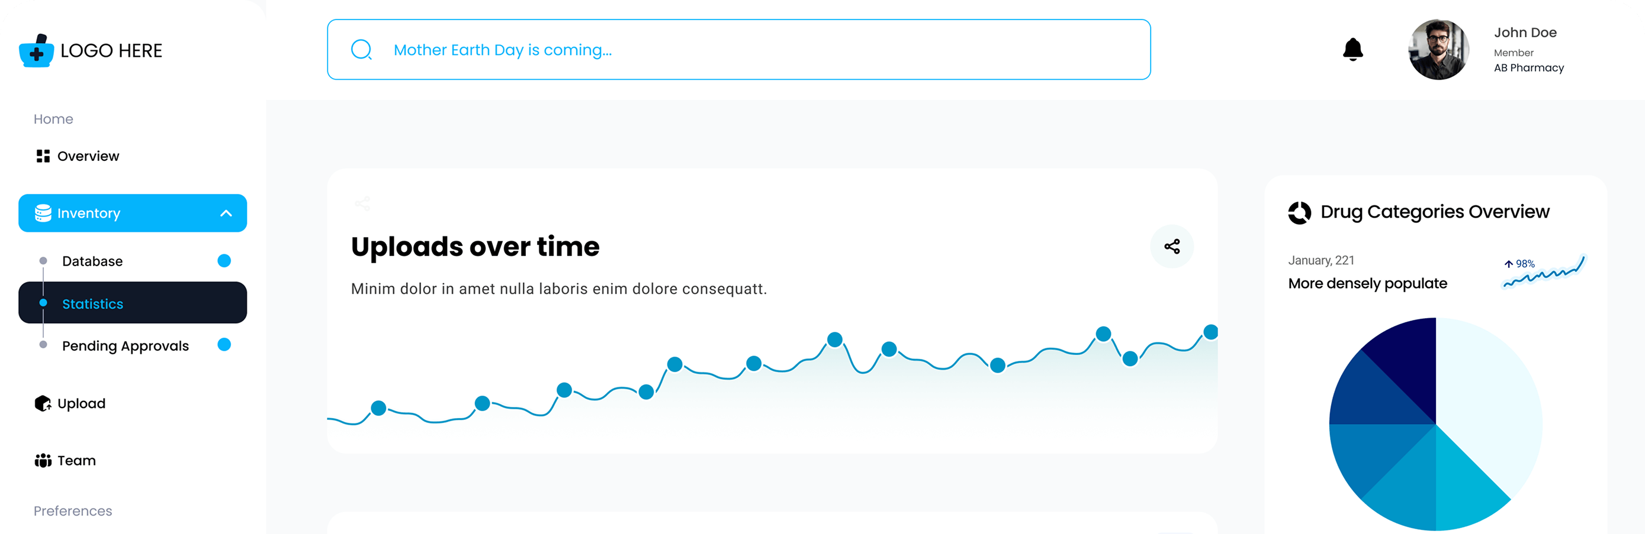Click the pharmacy mortar logo icon

pos(36,51)
